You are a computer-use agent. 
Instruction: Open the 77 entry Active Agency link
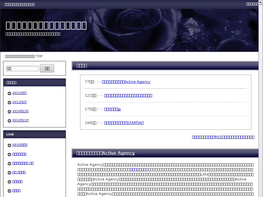point(126,82)
